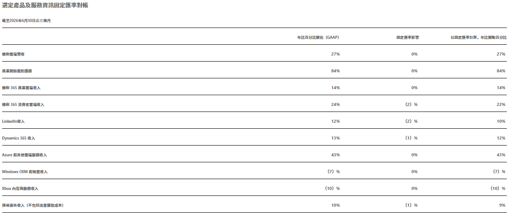Select the 商業剩餘履約義務 row label

(x=17, y=71)
